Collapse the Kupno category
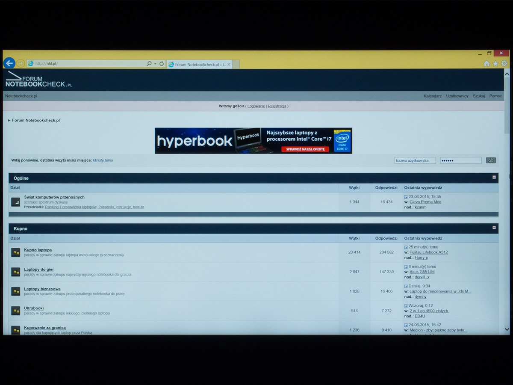The width and height of the screenshot is (513, 385). pos(494,228)
